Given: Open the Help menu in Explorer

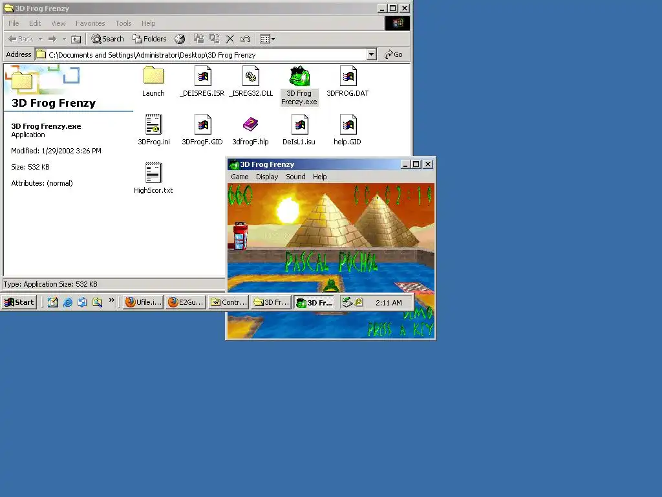Looking at the screenshot, I should coord(148,23).
